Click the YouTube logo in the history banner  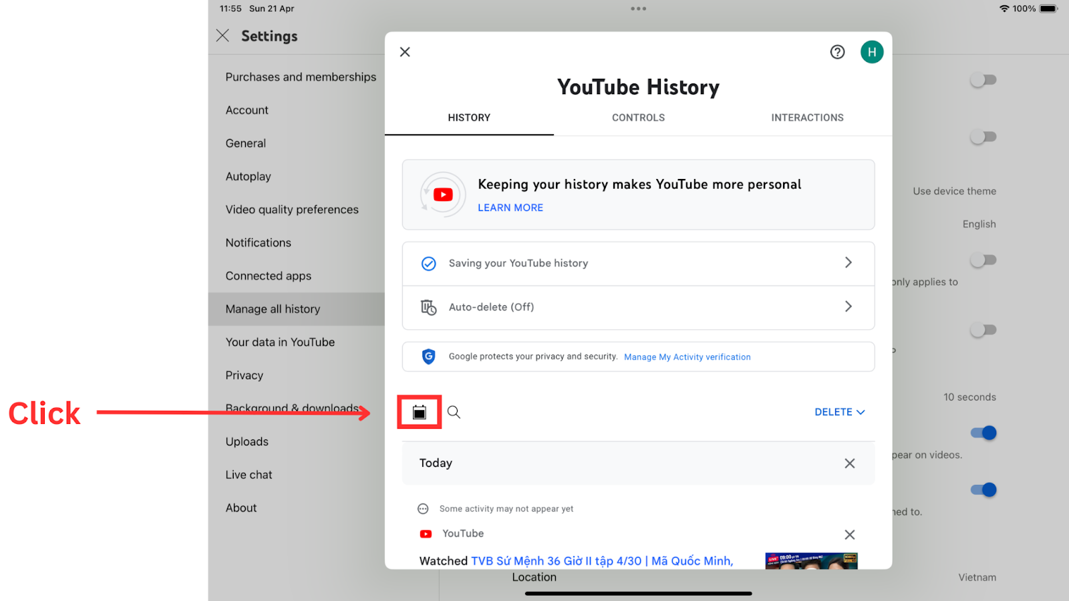[442, 194]
